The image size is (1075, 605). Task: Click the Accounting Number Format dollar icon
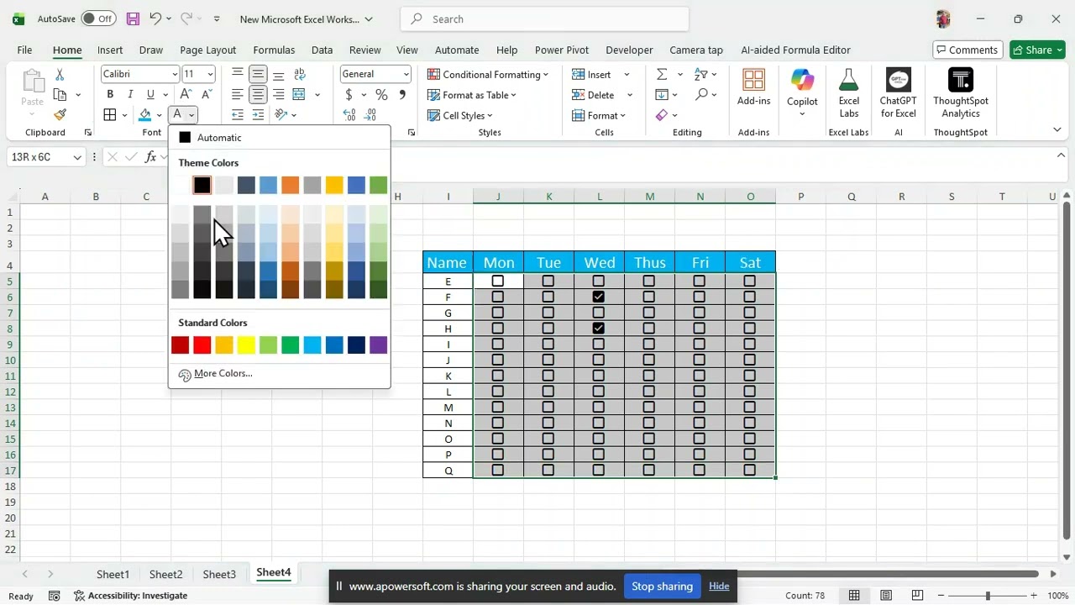click(x=349, y=94)
